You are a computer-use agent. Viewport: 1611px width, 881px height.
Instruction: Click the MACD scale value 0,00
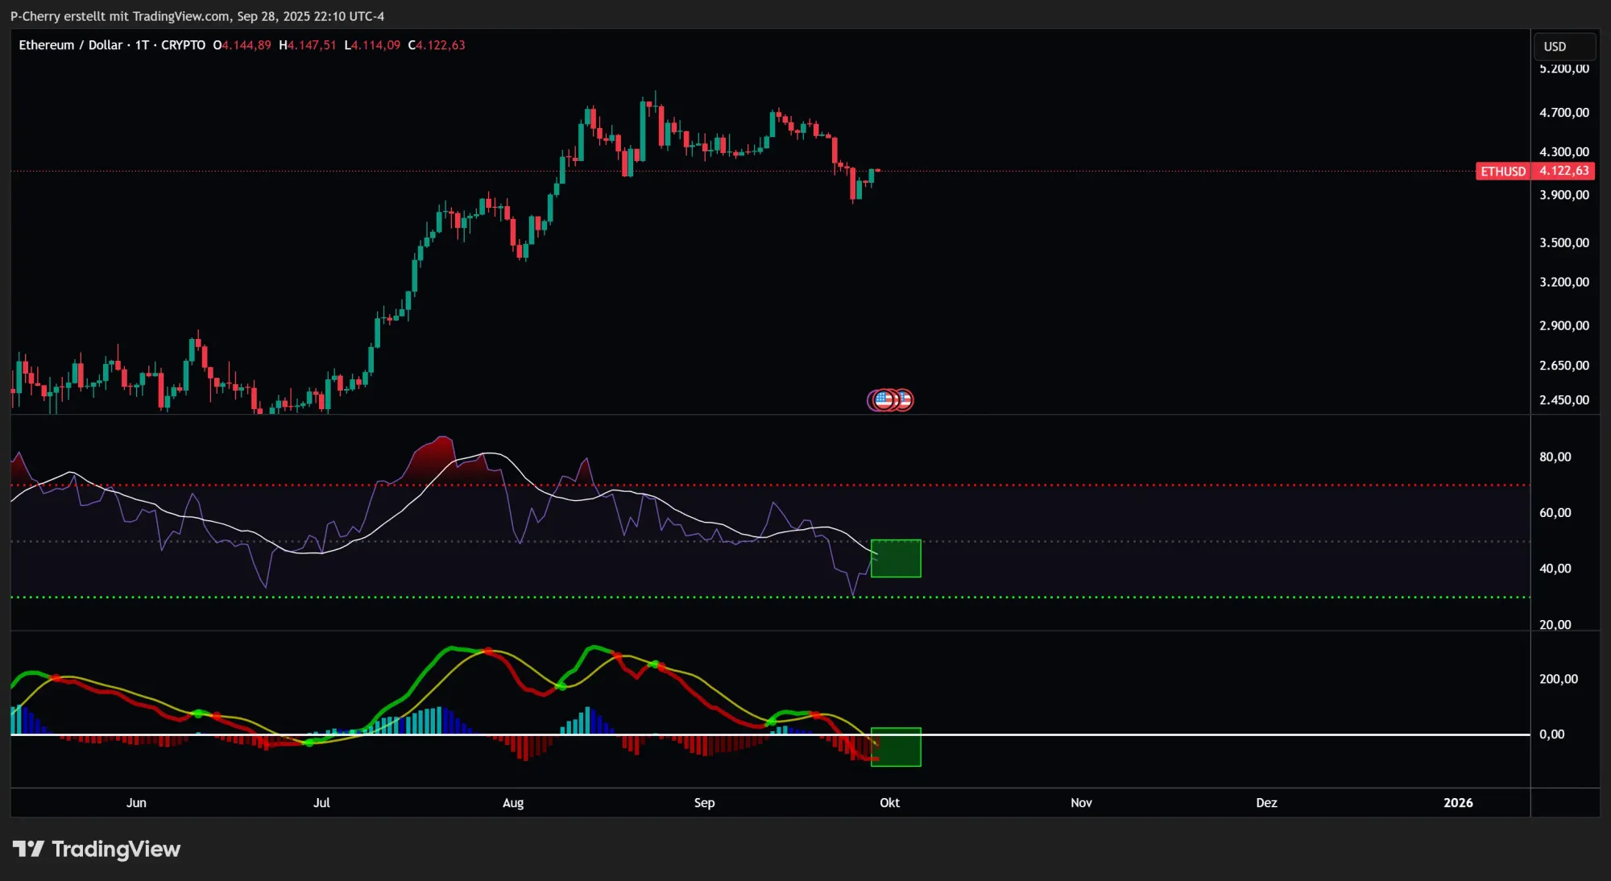1552,734
